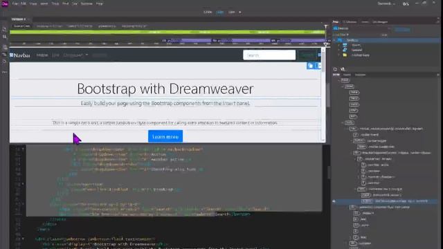The height and width of the screenshot is (249, 443).
Task: Select the h1 display-4 node in DOM
Action: 364,213
